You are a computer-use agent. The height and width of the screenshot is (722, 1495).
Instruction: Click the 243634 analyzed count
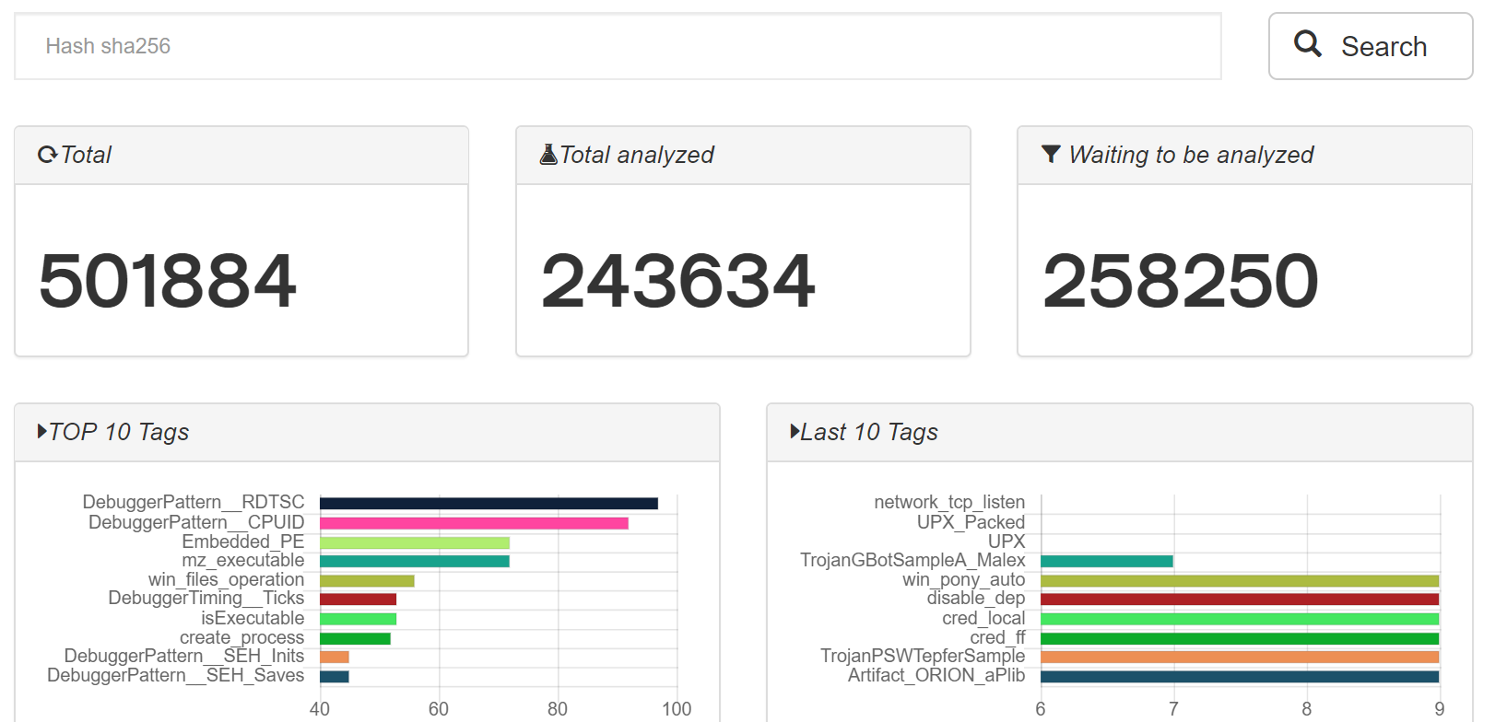[x=678, y=281]
